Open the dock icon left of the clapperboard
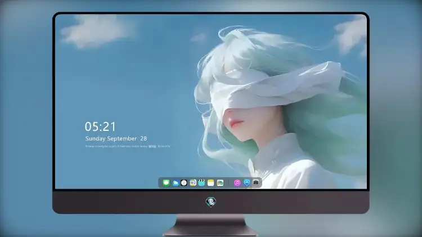 click(x=193, y=183)
